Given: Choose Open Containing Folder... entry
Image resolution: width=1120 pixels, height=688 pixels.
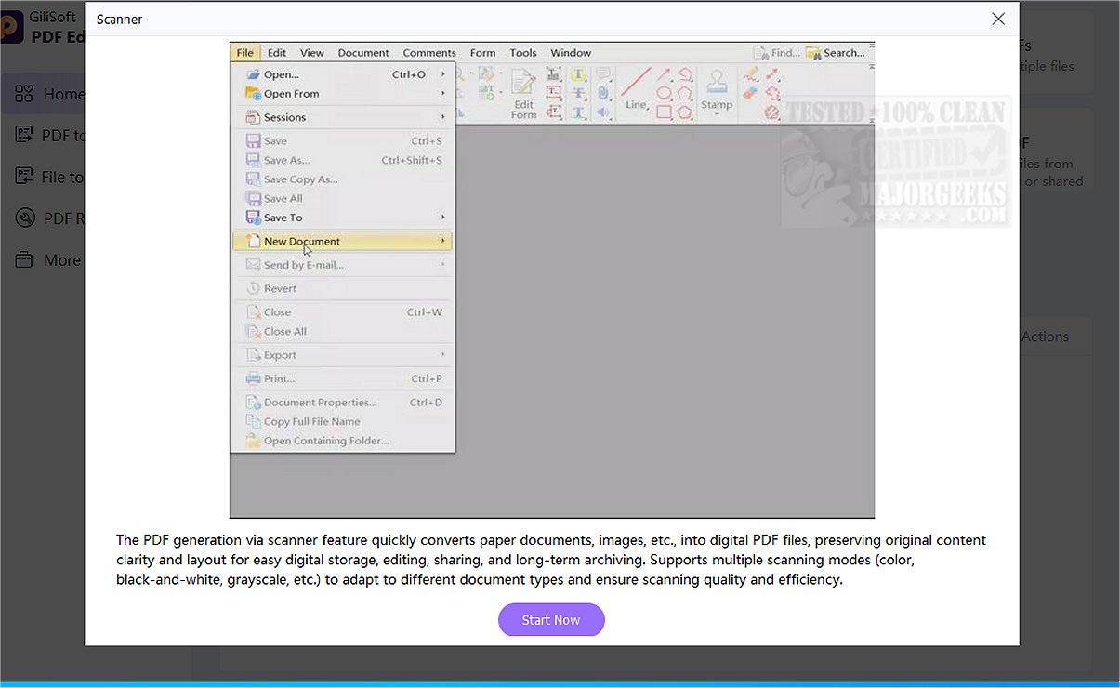Looking at the screenshot, I should [x=342, y=441].
